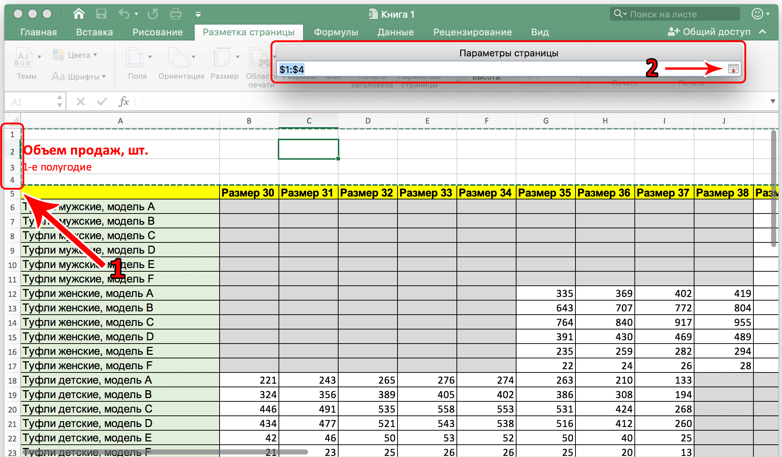Image resolution: width=782 pixels, height=457 pixels.
Task: Open the Темы themes button
Action: pos(27,63)
